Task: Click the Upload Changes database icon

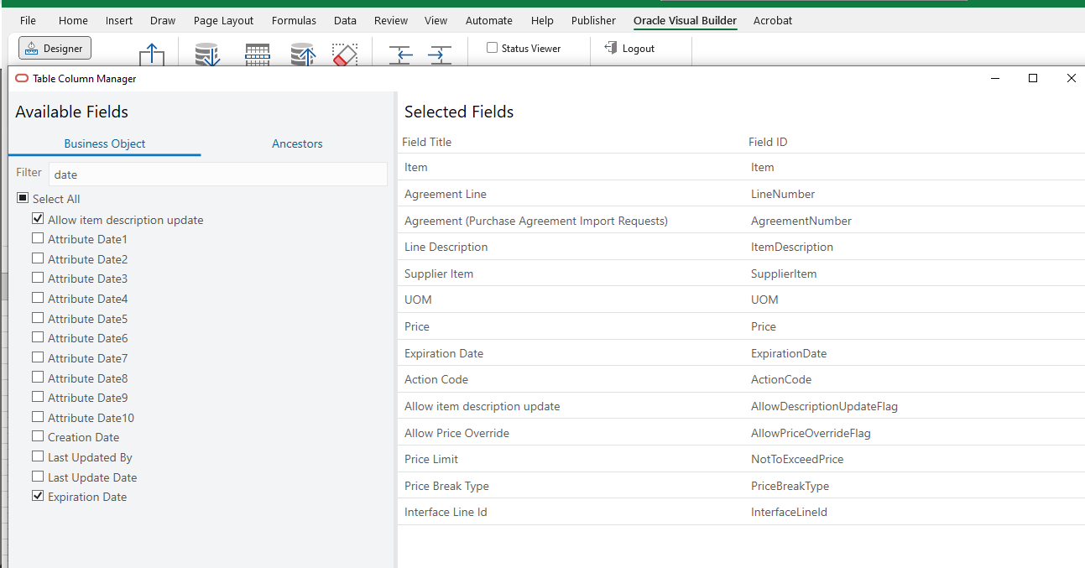Action: click(x=303, y=52)
